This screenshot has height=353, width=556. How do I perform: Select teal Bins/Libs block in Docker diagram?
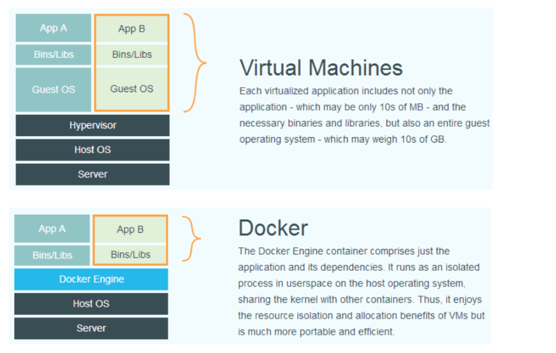pyautogui.click(x=52, y=255)
